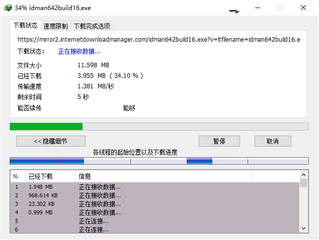The image size is (319, 240).
Task: Click the N. column header
Action: tap(18, 176)
